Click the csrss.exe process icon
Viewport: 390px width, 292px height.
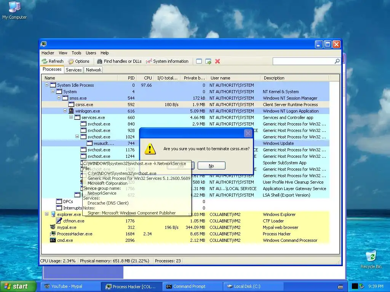71,104
